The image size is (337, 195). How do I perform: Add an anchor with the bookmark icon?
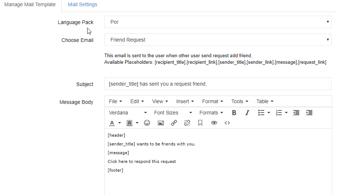coord(200,123)
